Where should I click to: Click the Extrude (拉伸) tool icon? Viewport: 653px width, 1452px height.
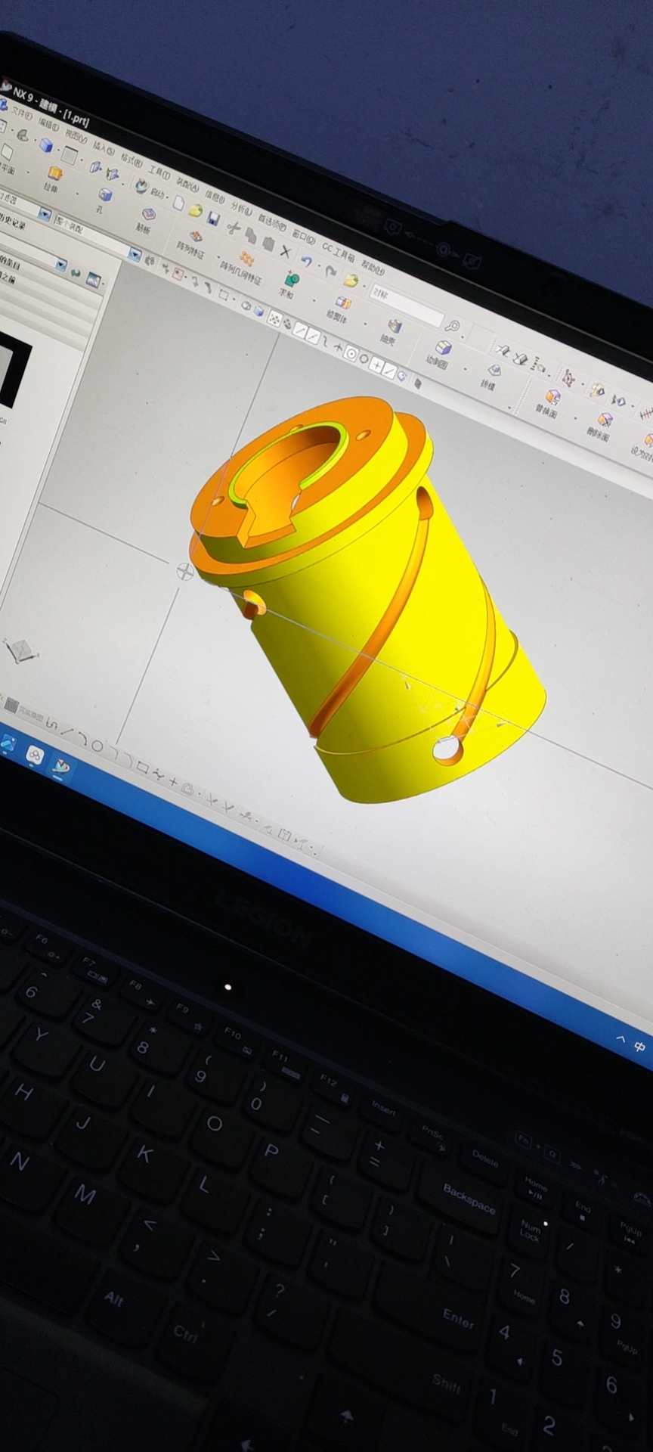click(55, 173)
